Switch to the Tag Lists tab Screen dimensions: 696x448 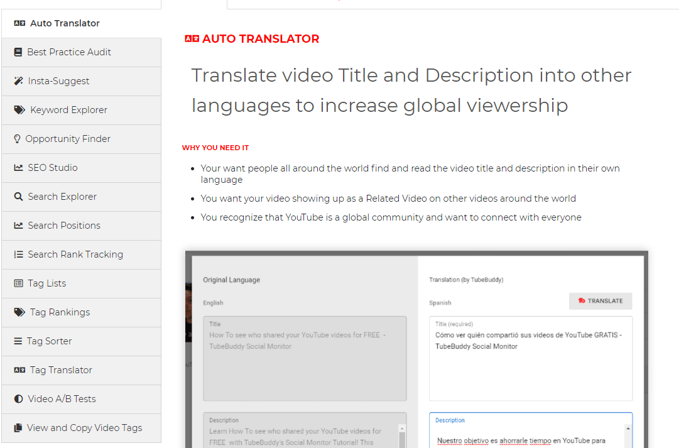pos(47,283)
